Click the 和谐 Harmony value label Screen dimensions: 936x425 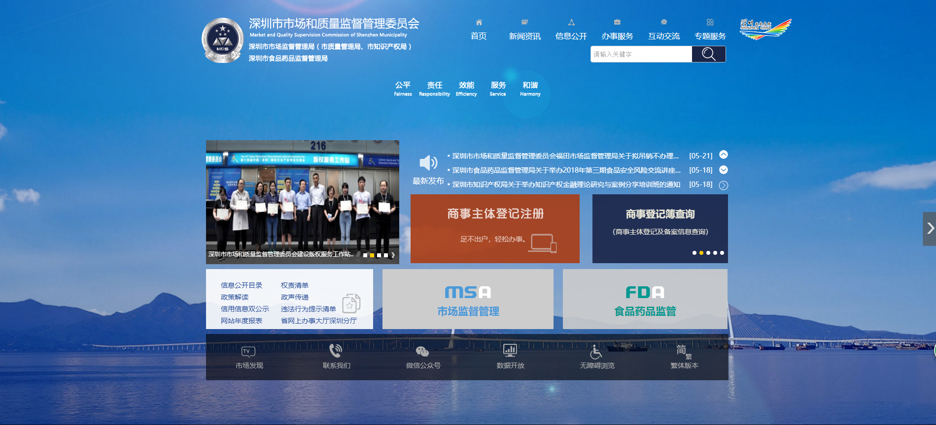530,89
